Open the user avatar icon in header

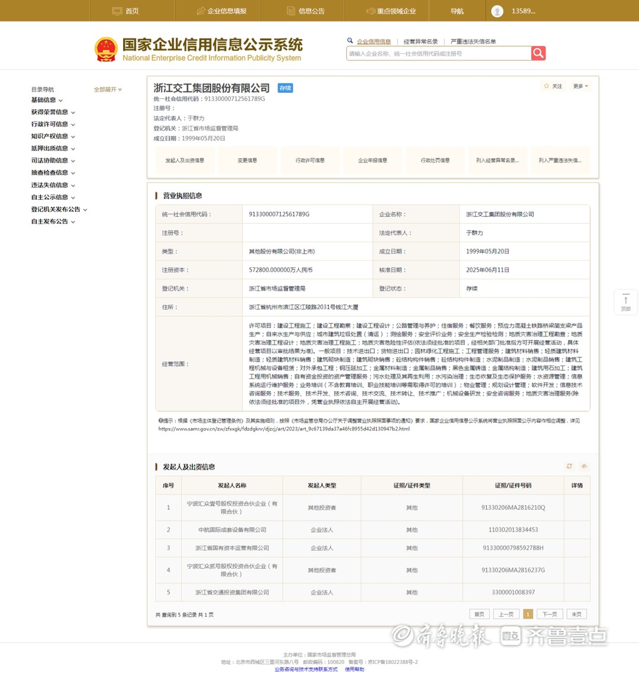tap(497, 11)
